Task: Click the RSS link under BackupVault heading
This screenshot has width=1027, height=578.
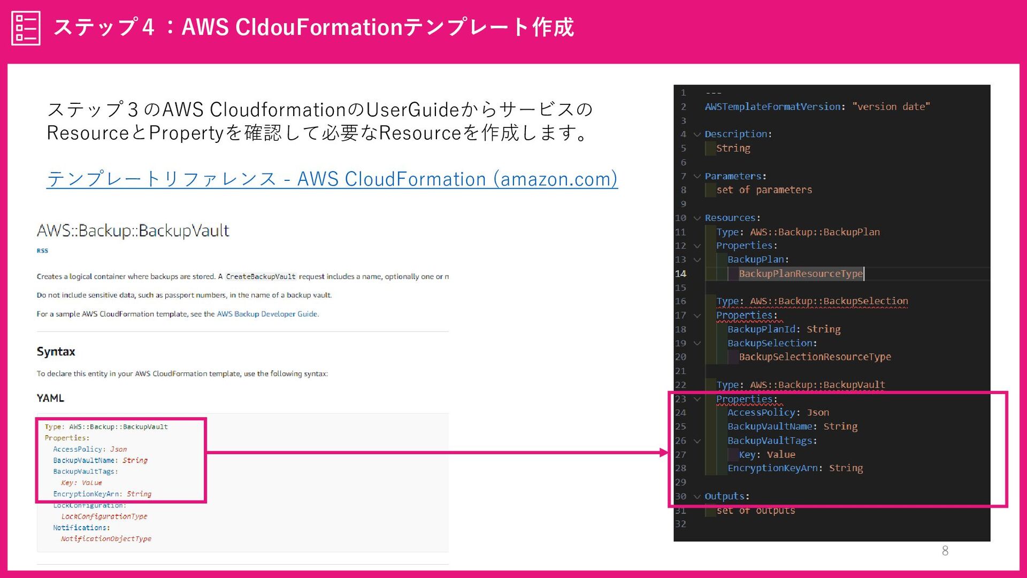Action: click(x=42, y=250)
